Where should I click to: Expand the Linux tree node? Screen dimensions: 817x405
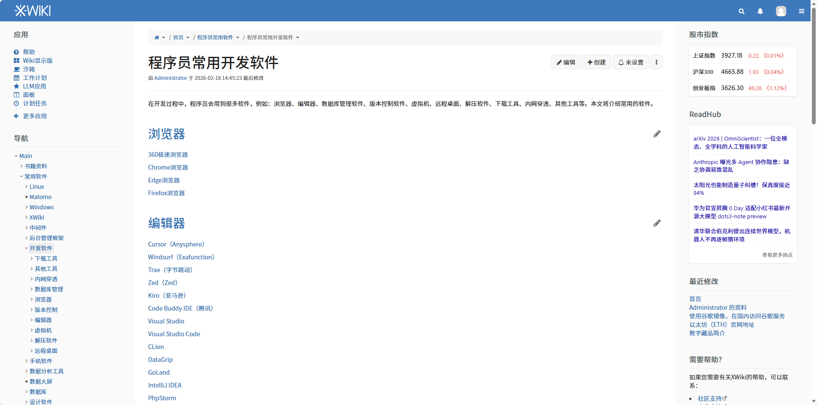click(26, 187)
